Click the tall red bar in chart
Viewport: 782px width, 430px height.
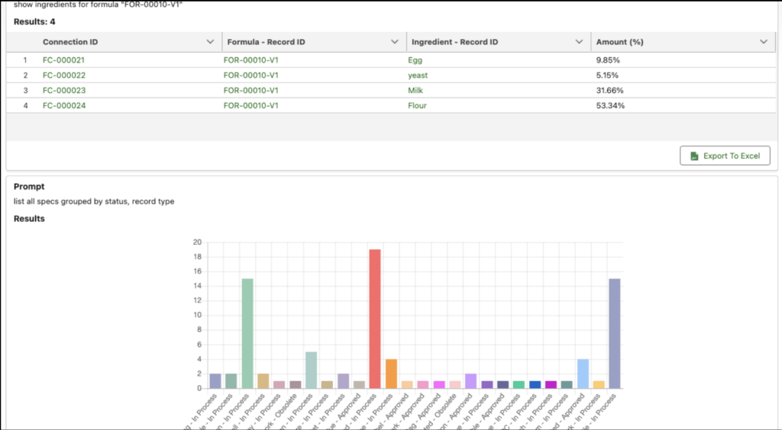pos(375,319)
